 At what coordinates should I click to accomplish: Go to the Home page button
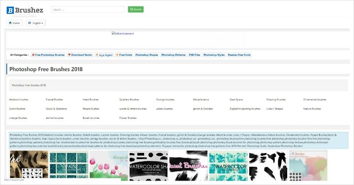point(14,23)
